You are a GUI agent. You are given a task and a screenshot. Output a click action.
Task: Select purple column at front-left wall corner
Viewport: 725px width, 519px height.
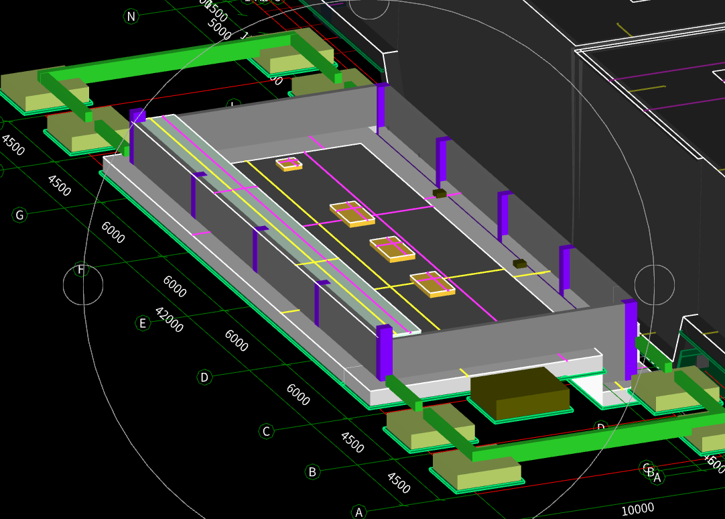(x=384, y=353)
